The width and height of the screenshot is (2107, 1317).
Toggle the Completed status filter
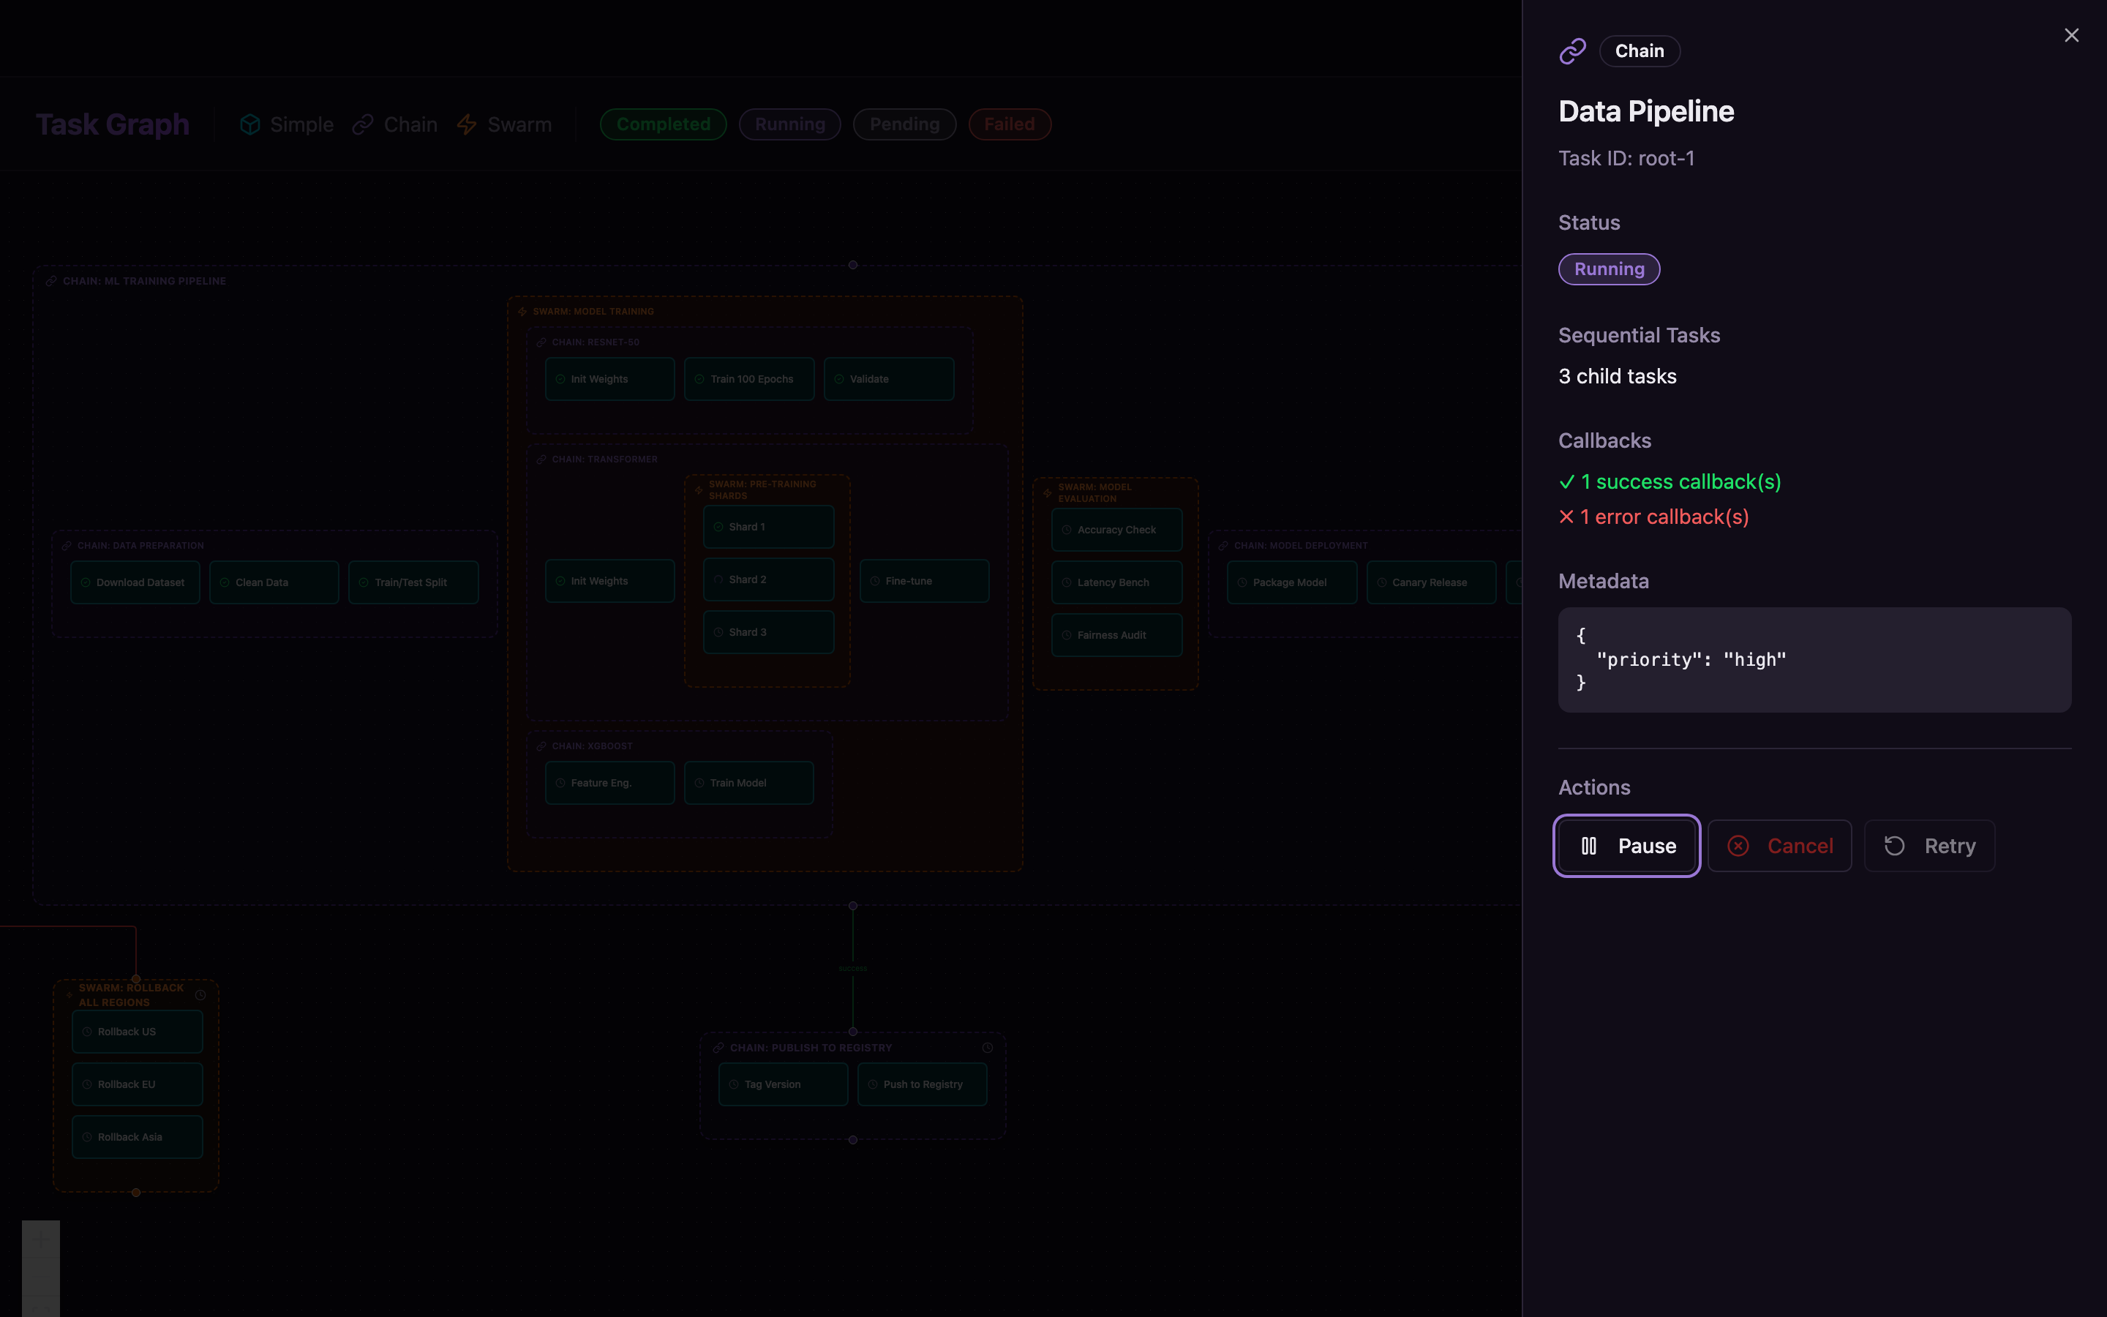pyautogui.click(x=663, y=124)
